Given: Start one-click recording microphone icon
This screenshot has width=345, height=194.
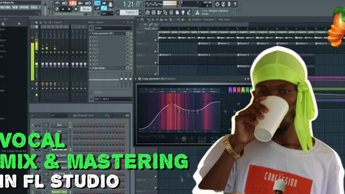Looking at the screenshot, I should (229, 4).
